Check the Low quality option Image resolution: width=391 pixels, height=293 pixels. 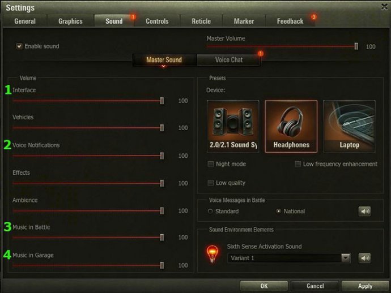click(x=211, y=183)
